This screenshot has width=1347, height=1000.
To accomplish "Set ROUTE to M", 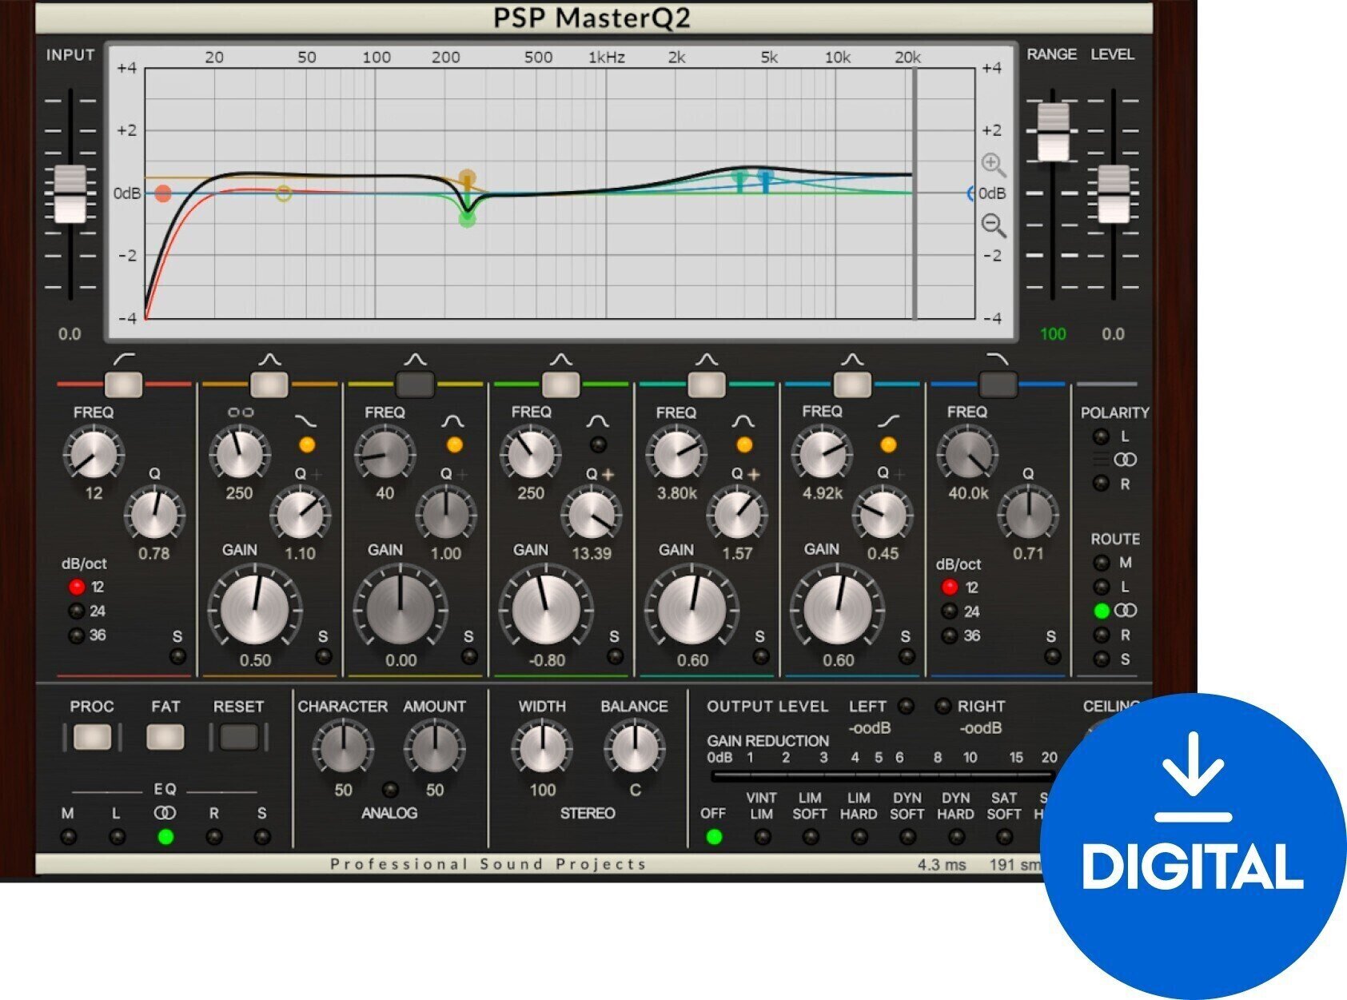I will [1101, 563].
